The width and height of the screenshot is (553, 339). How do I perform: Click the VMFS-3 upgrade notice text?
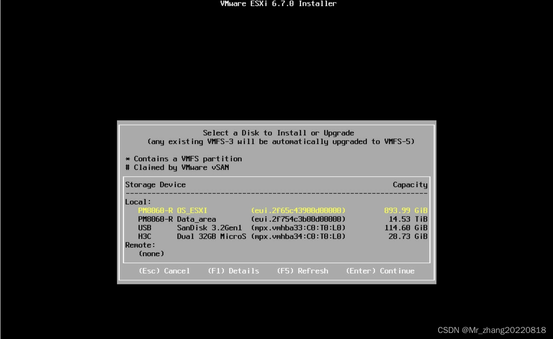pos(281,141)
